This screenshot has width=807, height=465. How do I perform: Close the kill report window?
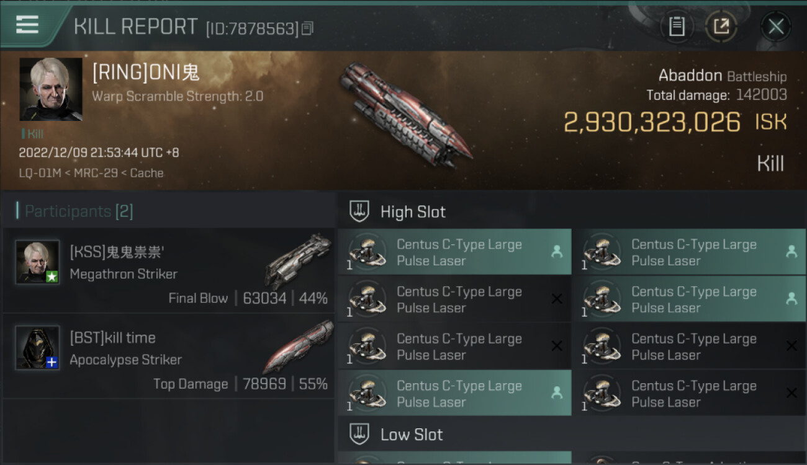click(775, 27)
